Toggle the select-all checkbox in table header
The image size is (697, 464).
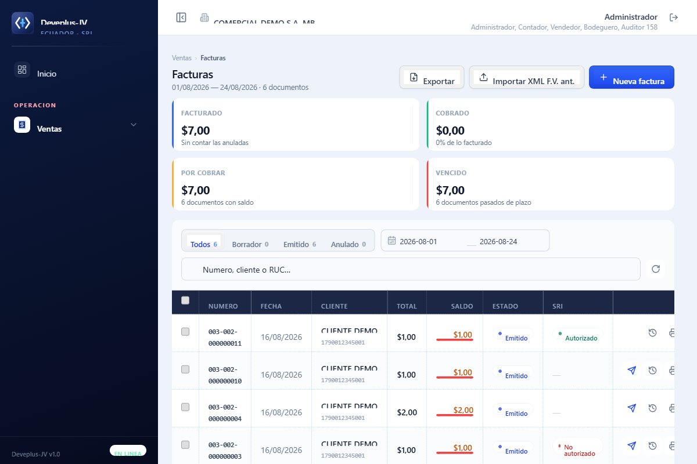click(185, 300)
